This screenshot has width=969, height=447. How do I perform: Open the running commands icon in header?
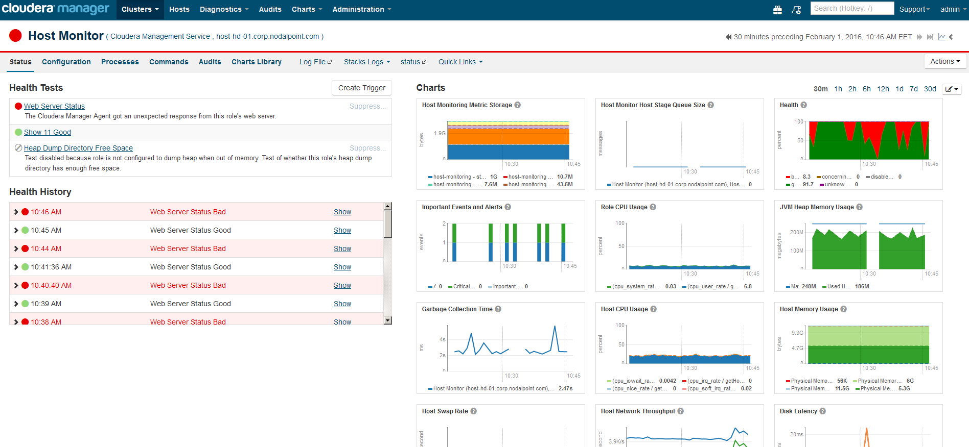click(x=796, y=10)
